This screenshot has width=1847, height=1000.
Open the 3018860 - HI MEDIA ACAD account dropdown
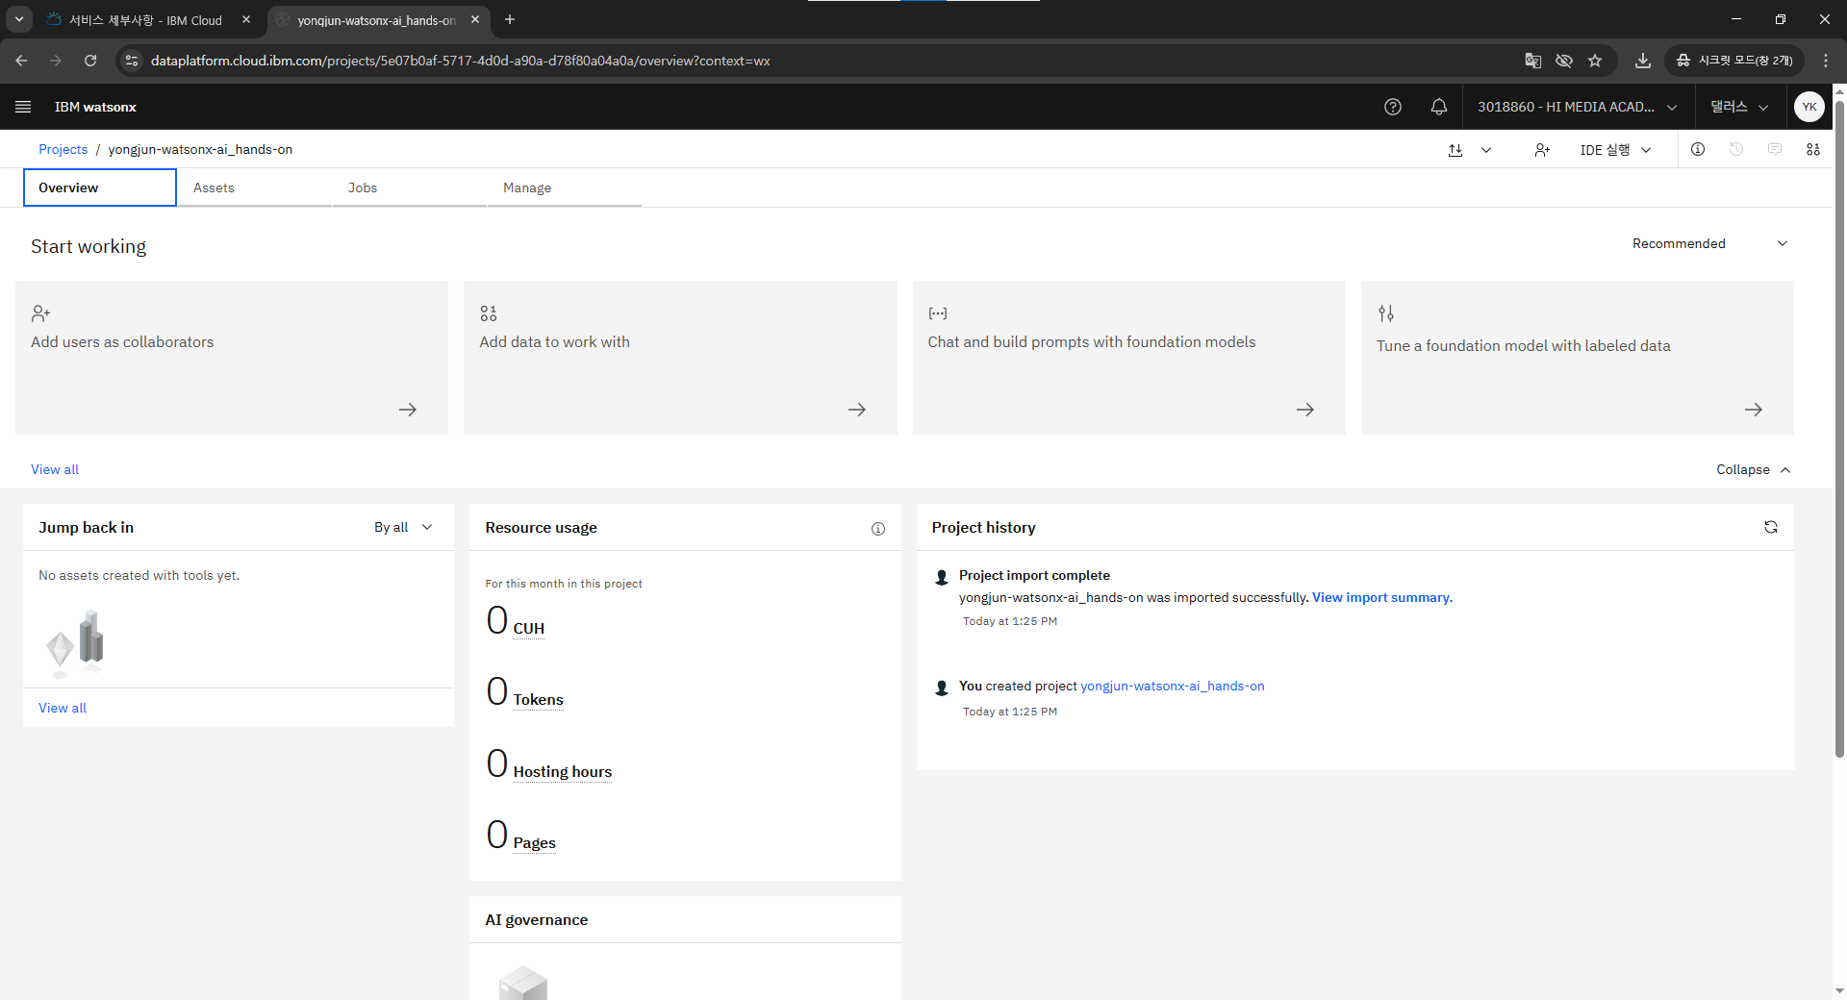coord(1578,107)
